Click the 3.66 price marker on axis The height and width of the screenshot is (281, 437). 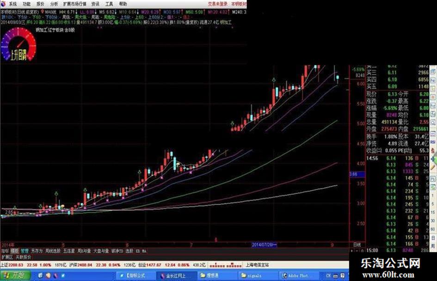[x=357, y=174]
